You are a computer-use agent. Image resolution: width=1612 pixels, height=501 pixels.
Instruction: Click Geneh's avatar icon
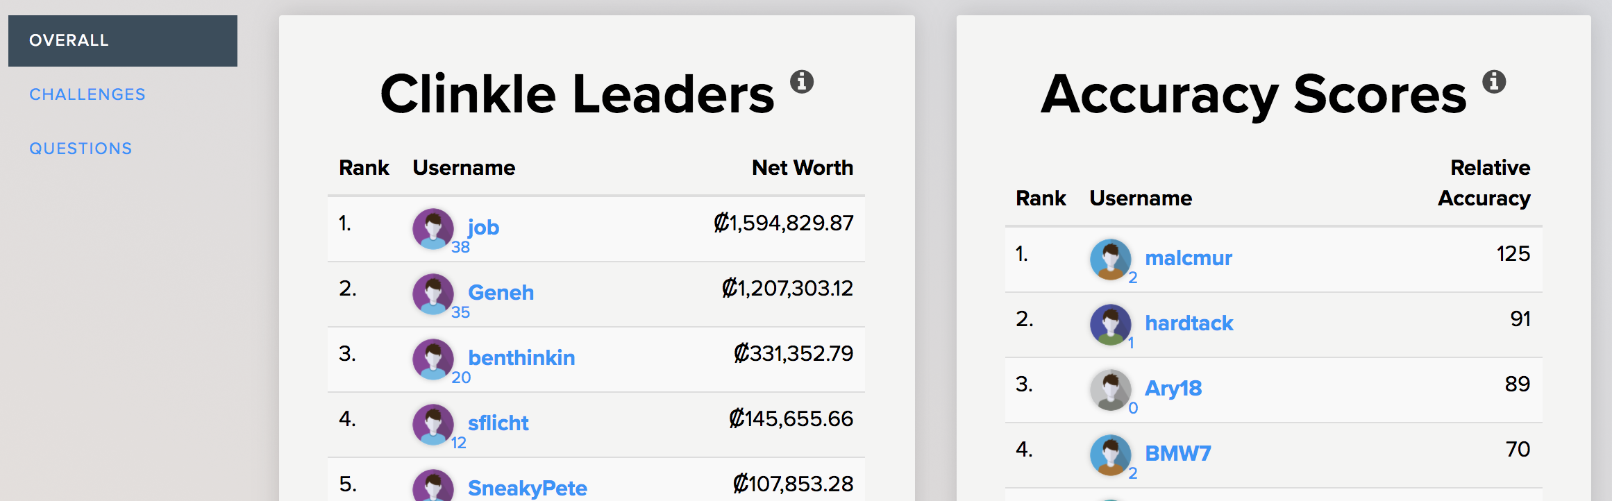click(433, 294)
